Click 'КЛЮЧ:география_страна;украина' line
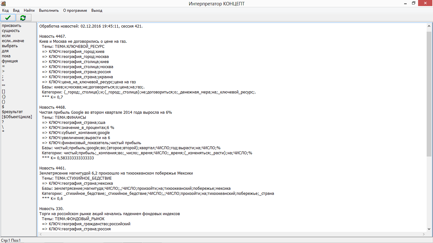 click(77, 77)
